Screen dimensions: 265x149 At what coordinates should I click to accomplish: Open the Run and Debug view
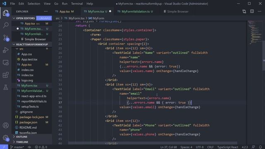tap(5, 50)
